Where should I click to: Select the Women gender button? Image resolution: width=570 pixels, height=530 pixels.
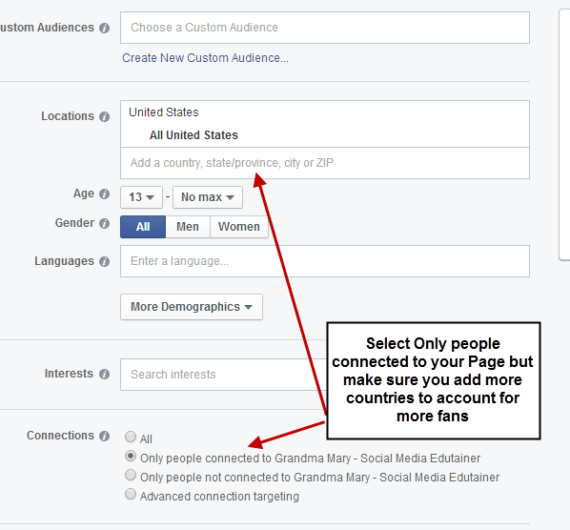click(239, 227)
